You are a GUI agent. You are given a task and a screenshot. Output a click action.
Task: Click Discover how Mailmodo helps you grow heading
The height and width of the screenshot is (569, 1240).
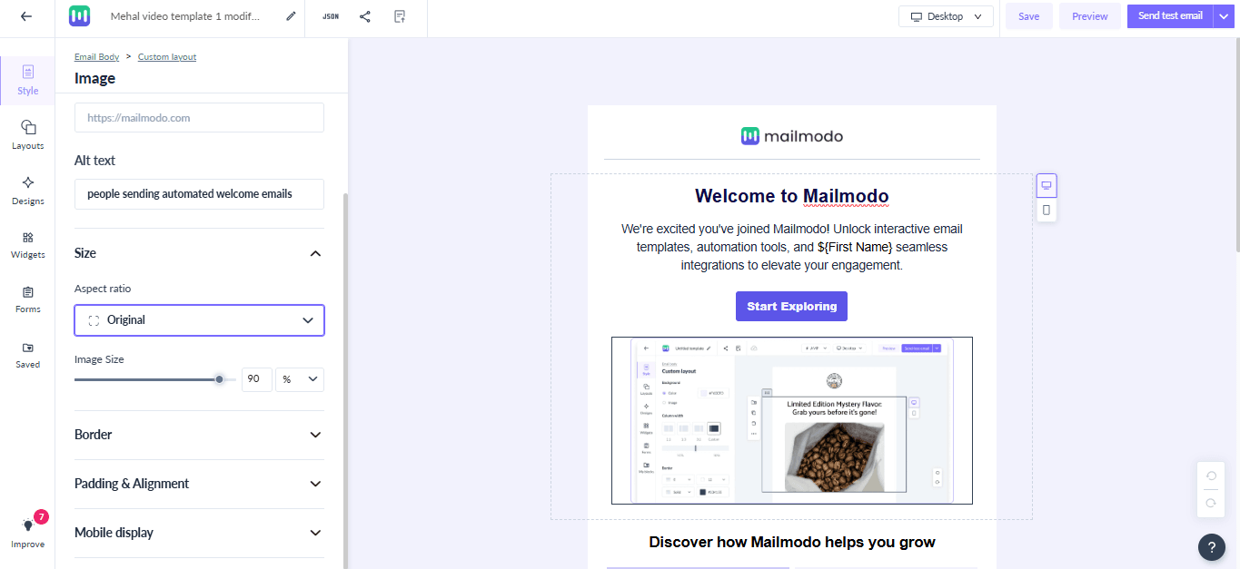click(792, 543)
